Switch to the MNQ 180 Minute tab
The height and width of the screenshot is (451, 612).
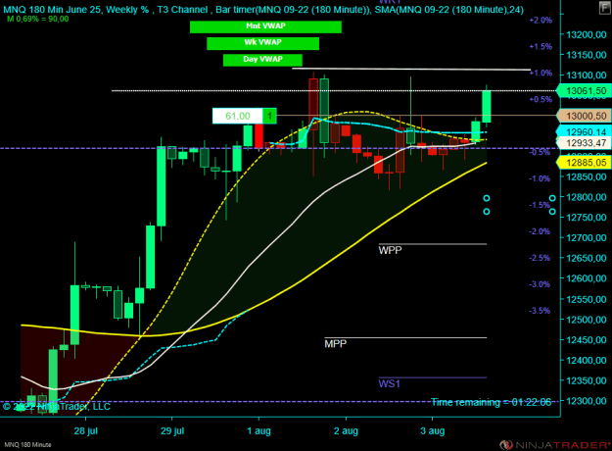(x=27, y=445)
